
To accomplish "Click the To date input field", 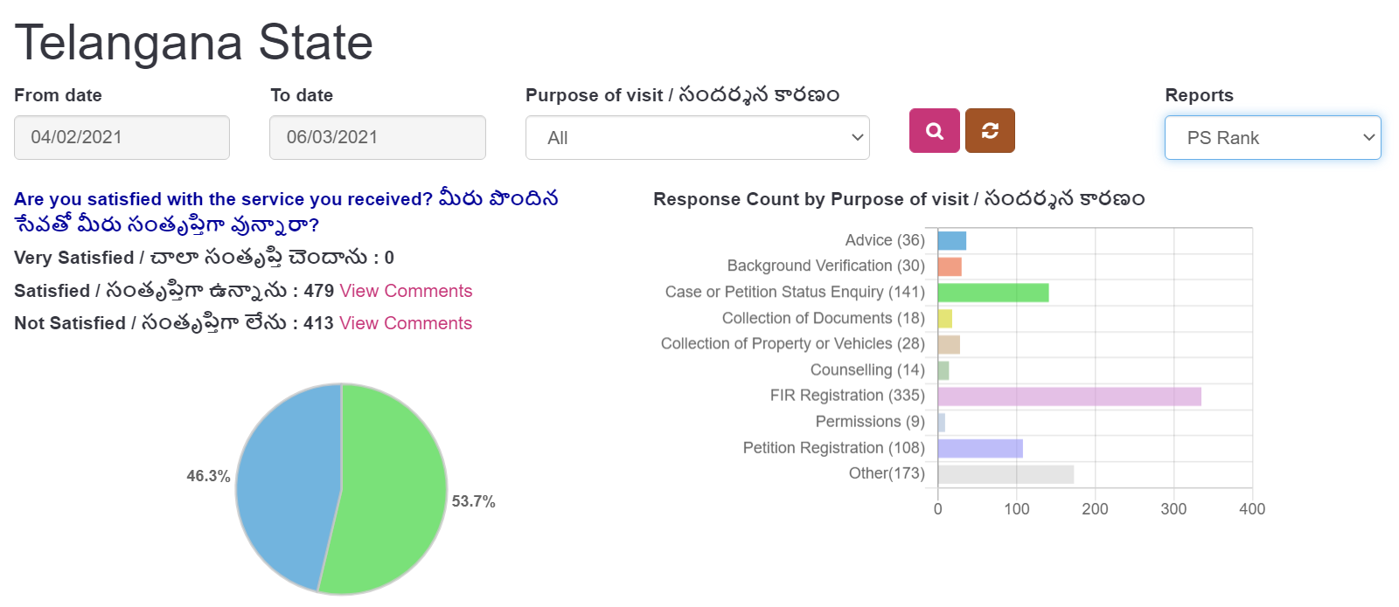I will 377,138.
